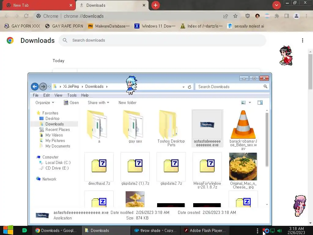
Task: Click the green taskbar app icon
Action: pos(24,230)
